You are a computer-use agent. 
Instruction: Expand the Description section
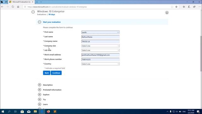point(39,85)
